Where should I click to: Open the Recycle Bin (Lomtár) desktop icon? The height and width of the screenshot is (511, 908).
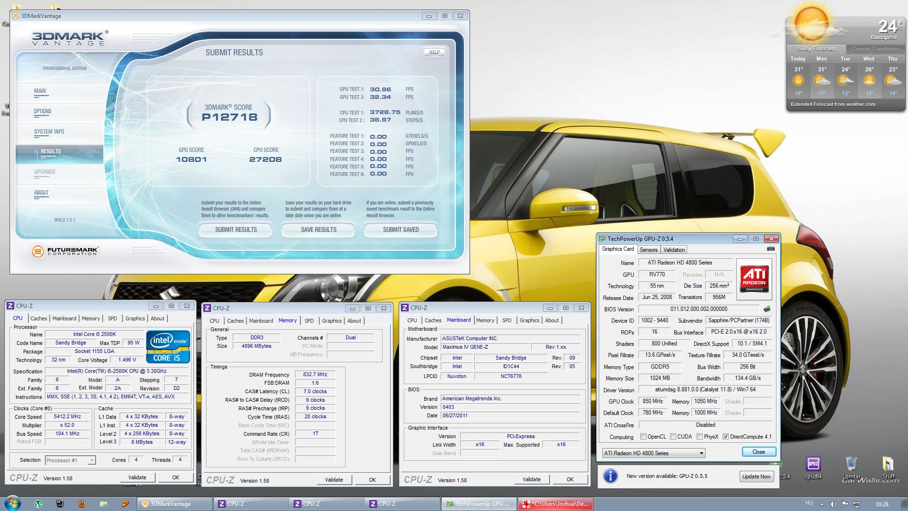point(851,465)
